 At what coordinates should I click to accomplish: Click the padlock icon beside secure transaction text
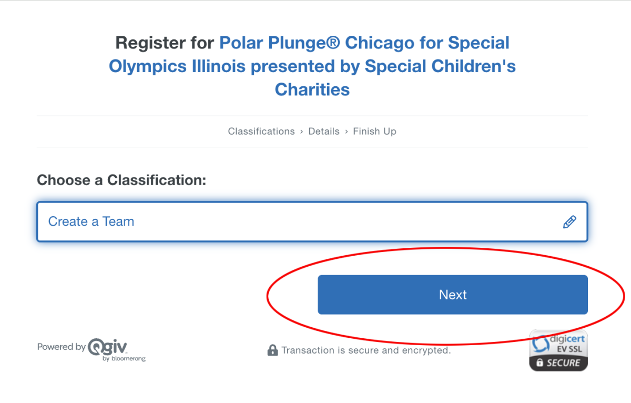pos(272,350)
